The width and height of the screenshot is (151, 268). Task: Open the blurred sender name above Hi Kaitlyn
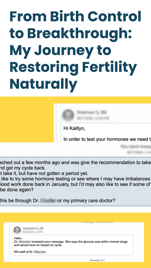(91, 112)
